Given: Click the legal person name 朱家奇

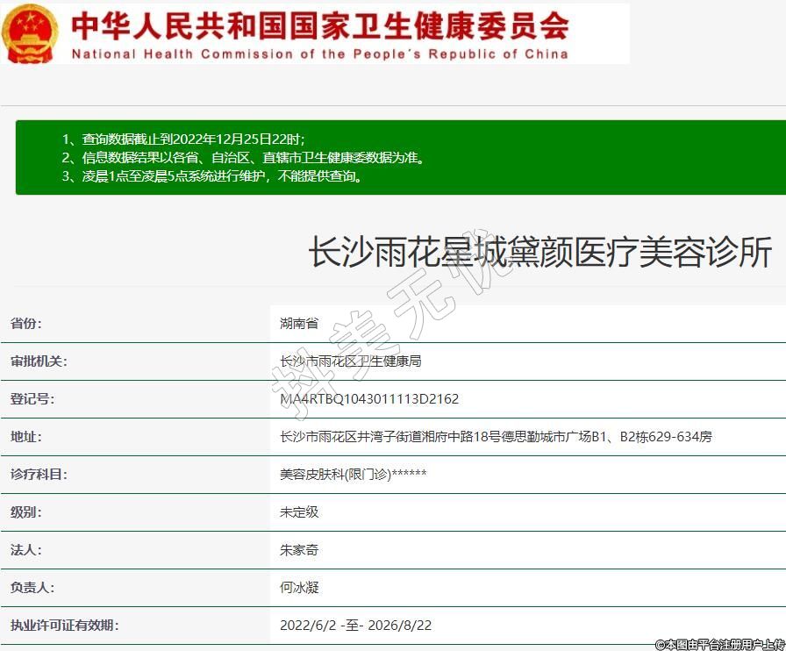Looking at the screenshot, I should pos(299,550).
